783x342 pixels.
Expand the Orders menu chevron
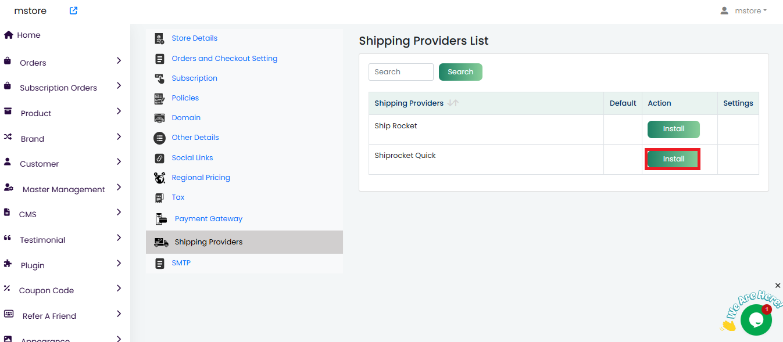119,61
